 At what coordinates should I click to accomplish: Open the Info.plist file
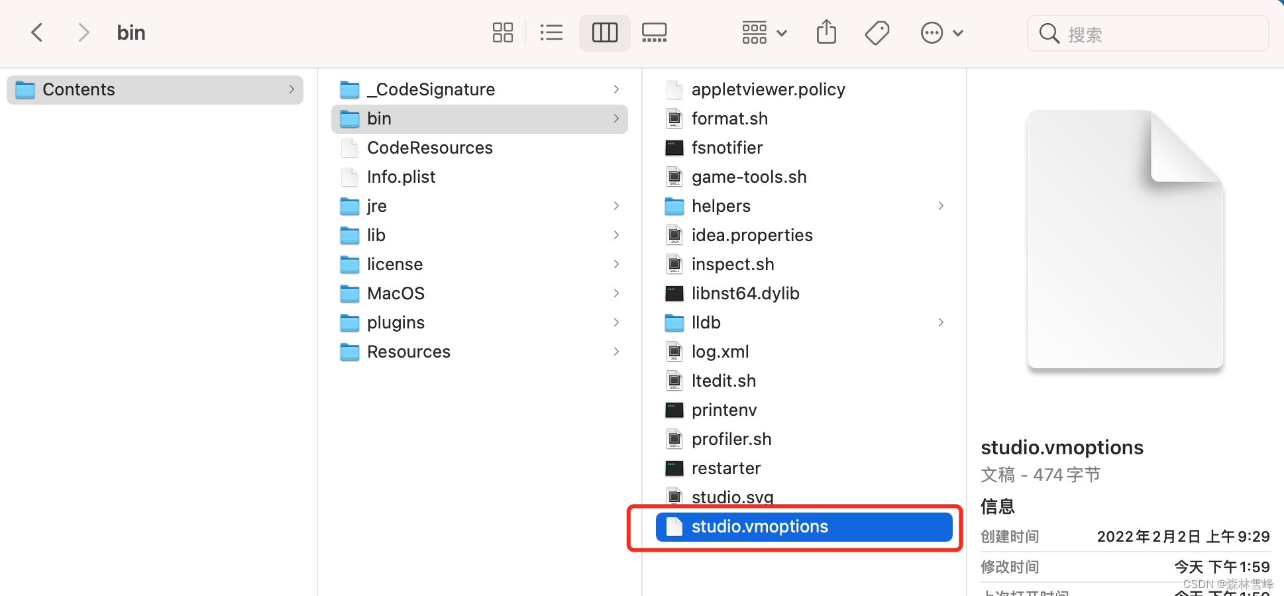pyautogui.click(x=401, y=177)
